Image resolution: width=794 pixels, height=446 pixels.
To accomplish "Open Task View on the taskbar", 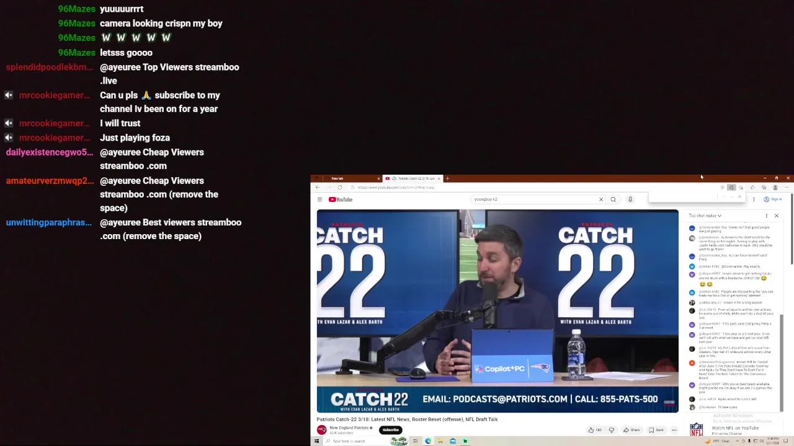I will tap(415, 441).
